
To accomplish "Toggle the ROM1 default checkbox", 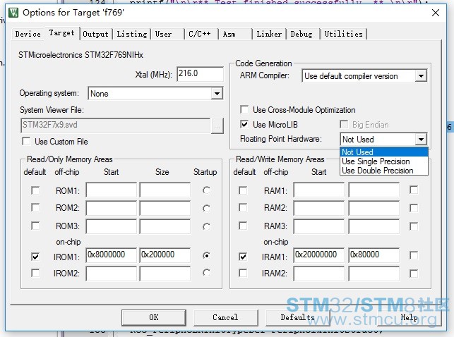I will tap(35, 190).
